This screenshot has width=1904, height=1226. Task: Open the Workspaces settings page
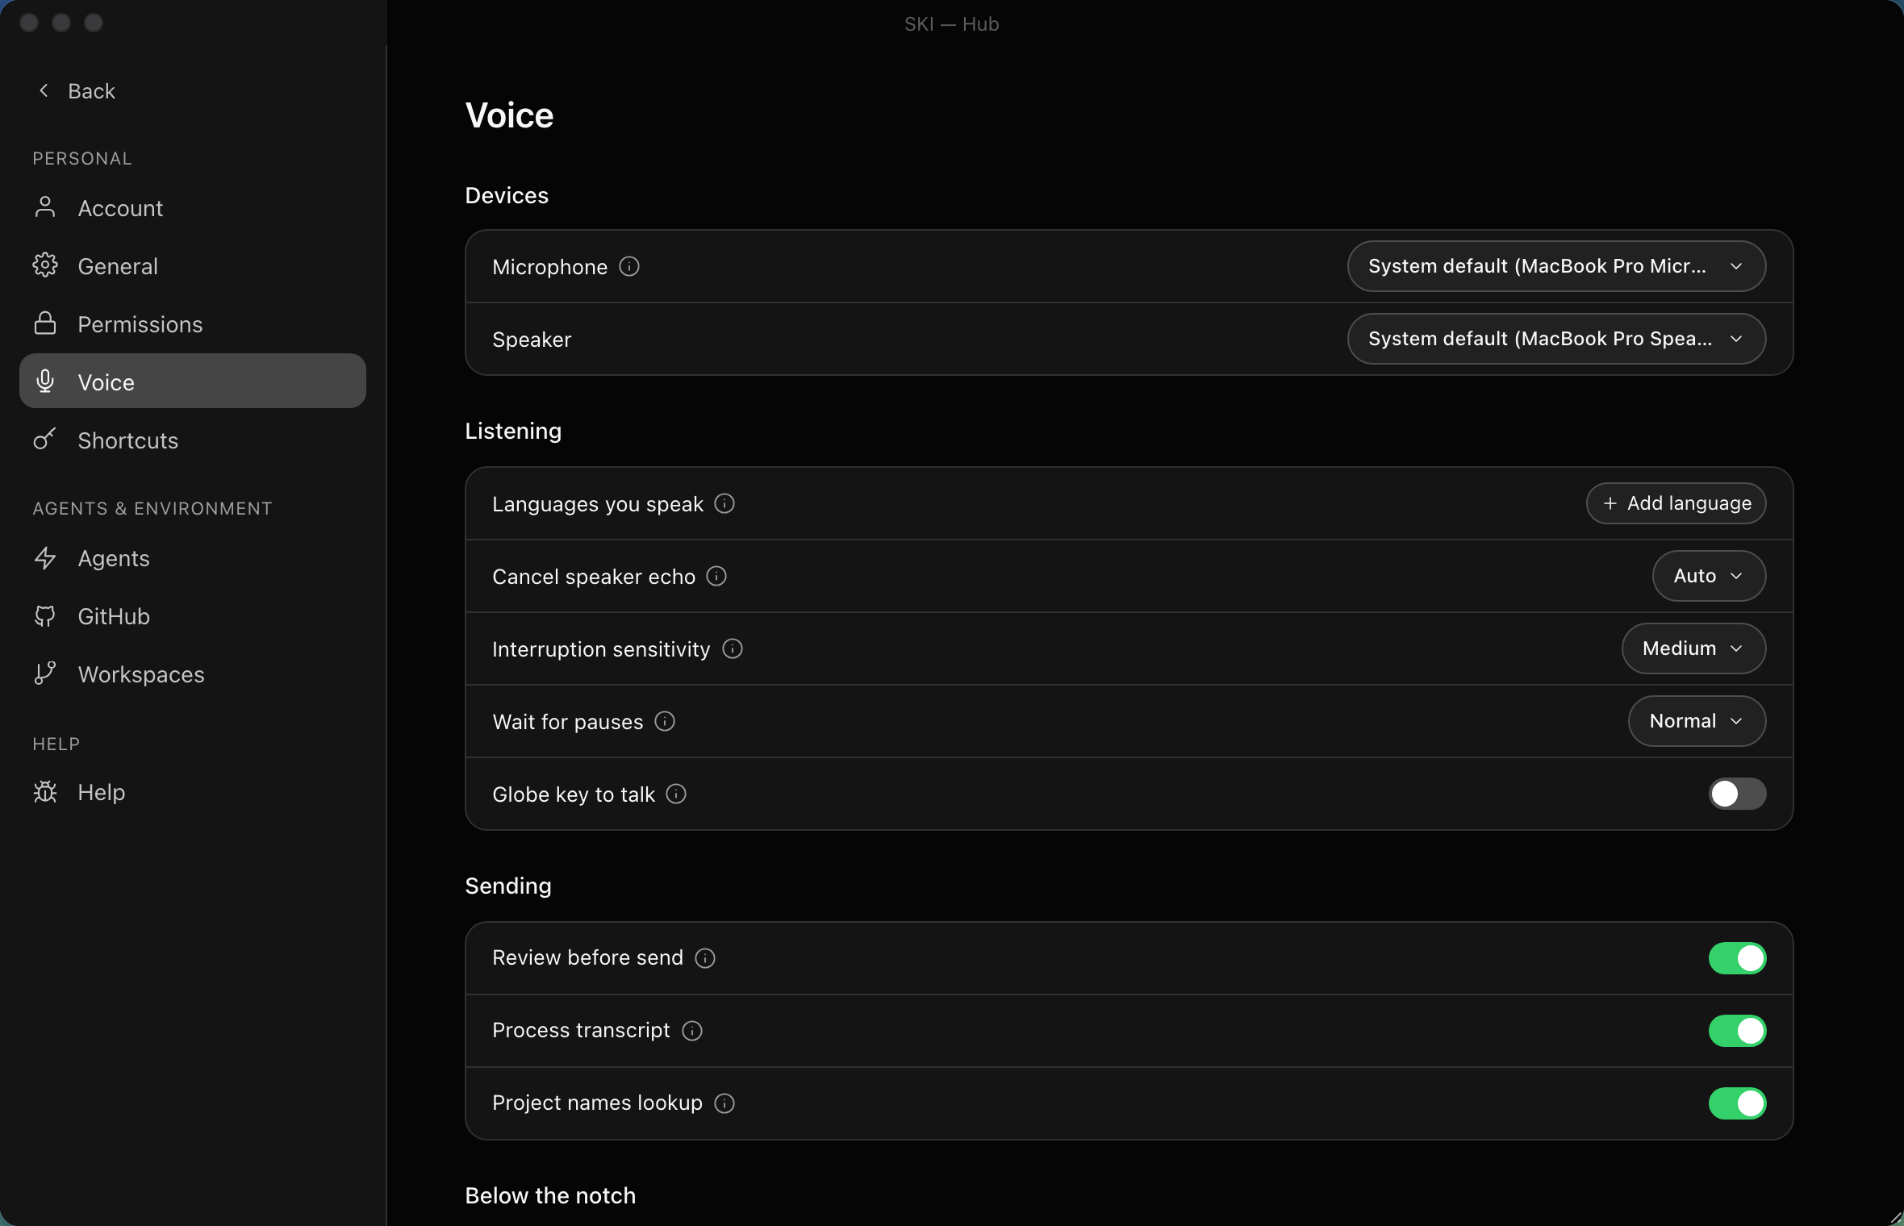pos(193,674)
